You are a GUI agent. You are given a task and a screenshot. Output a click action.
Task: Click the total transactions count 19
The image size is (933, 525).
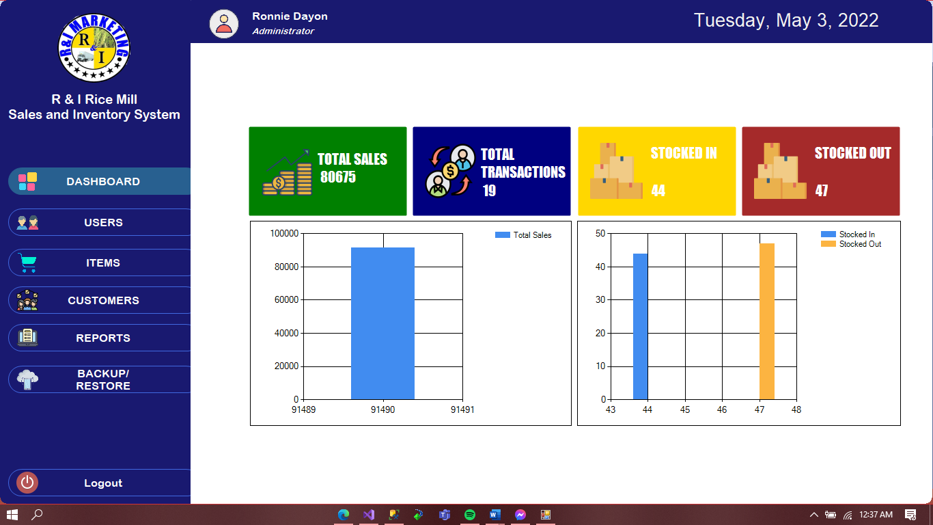(489, 191)
